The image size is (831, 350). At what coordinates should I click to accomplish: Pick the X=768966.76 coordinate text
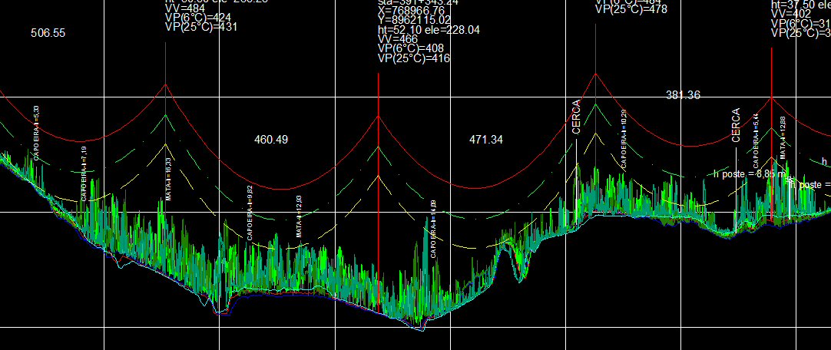pyautogui.click(x=411, y=11)
